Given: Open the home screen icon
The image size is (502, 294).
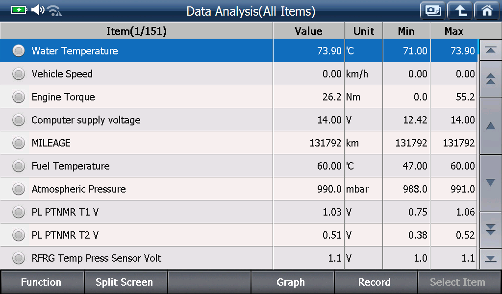Looking at the screenshot, I should (487, 11).
